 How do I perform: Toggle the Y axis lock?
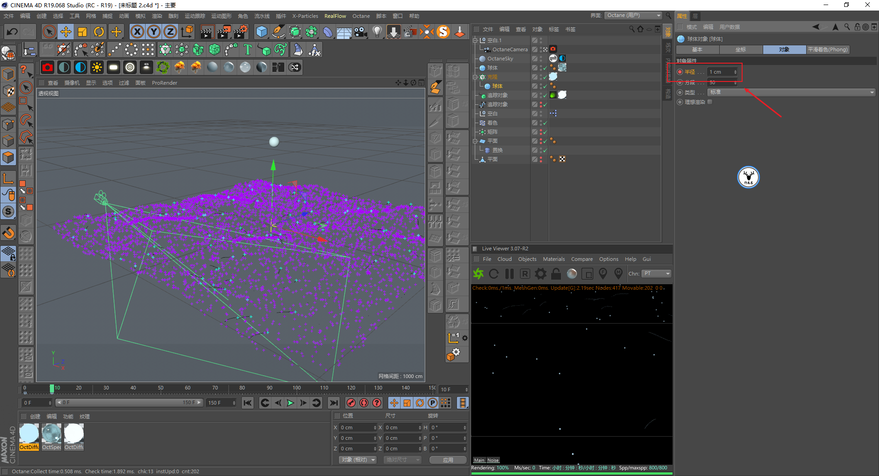154,32
